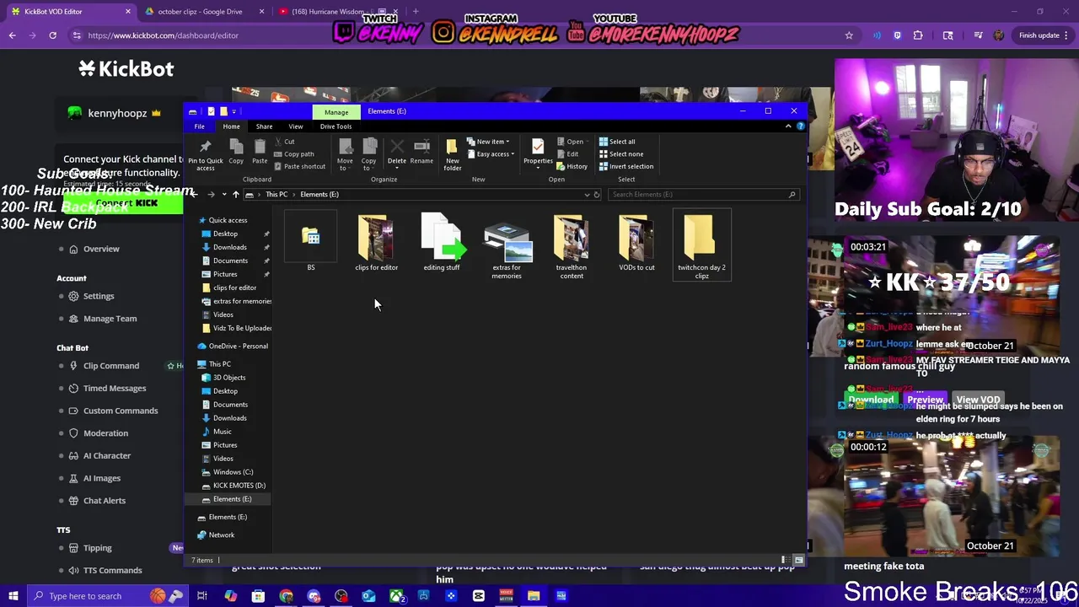Click Copy path in the ribbon
The height and width of the screenshot is (607, 1079).
coord(293,154)
